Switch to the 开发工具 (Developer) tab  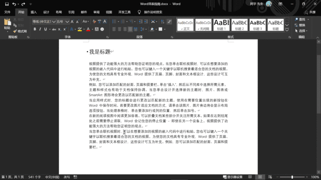pos(124,12)
